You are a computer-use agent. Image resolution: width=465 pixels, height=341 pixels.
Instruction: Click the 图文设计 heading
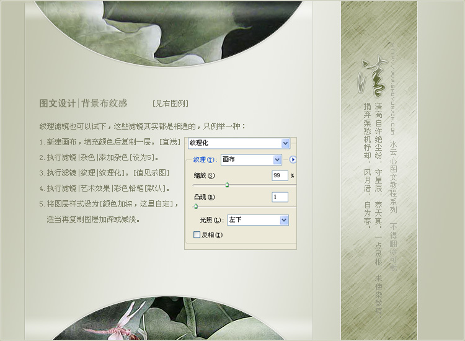pyautogui.click(x=57, y=104)
